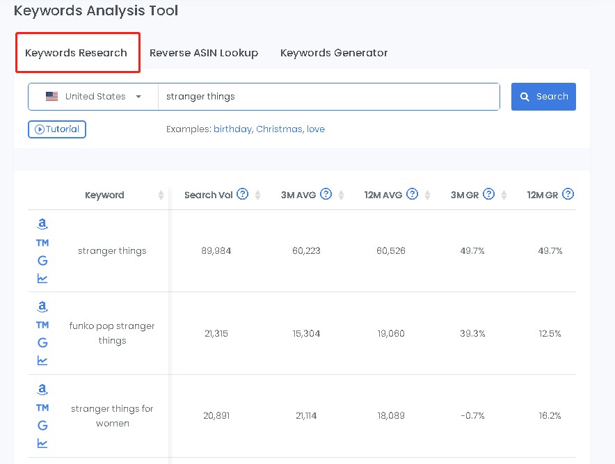615x464 pixels.
Task: Click the Keywords Analysis Tool heading
Action: coord(96,10)
